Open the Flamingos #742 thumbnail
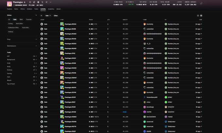Viewport: 222px width, 133px height. [62, 53]
